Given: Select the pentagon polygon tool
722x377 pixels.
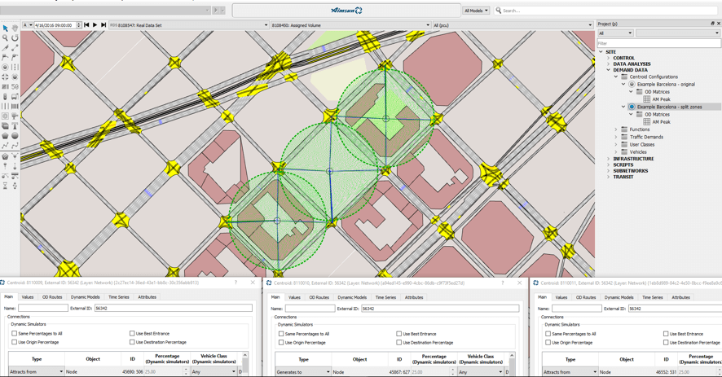Looking at the screenshot, I should tap(5, 136).
